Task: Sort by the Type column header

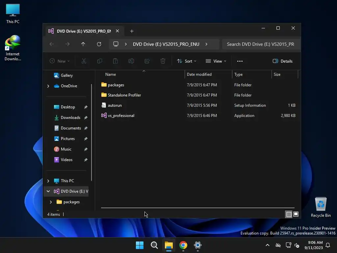Action: click(238, 74)
